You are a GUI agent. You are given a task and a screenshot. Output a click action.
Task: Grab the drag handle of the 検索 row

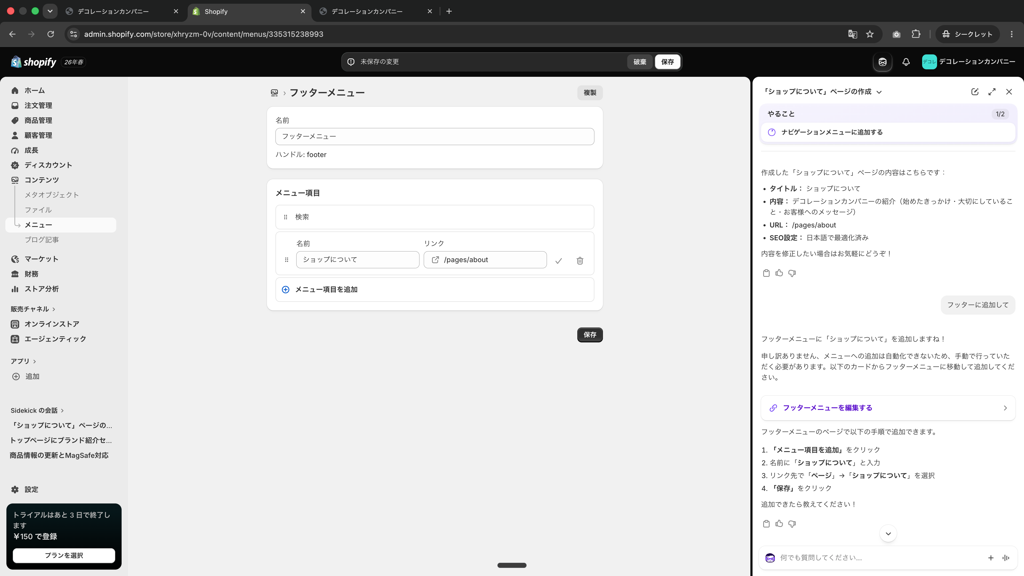click(x=285, y=217)
